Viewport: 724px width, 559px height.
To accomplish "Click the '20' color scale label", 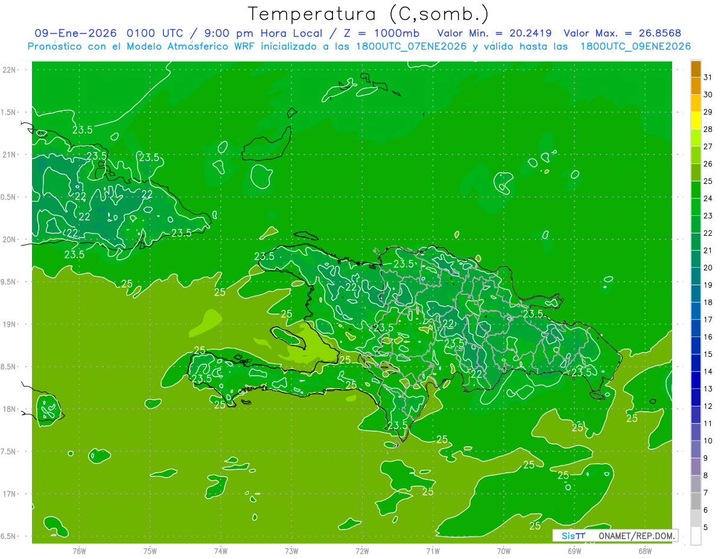I will click(x=708, y=267).
